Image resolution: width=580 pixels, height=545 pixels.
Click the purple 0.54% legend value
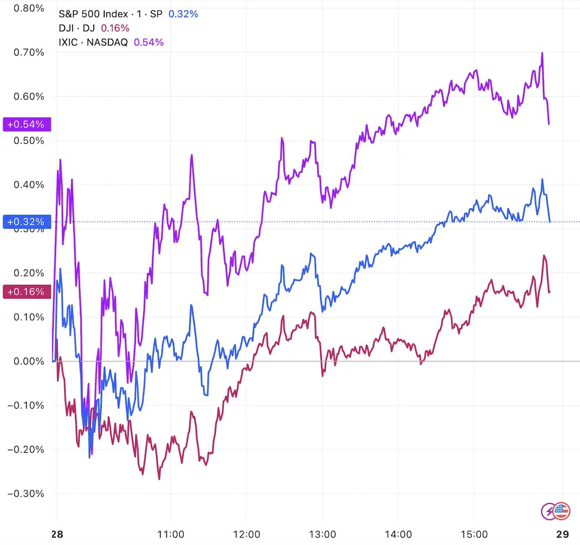pyautogui.click(x=149, y=42)
